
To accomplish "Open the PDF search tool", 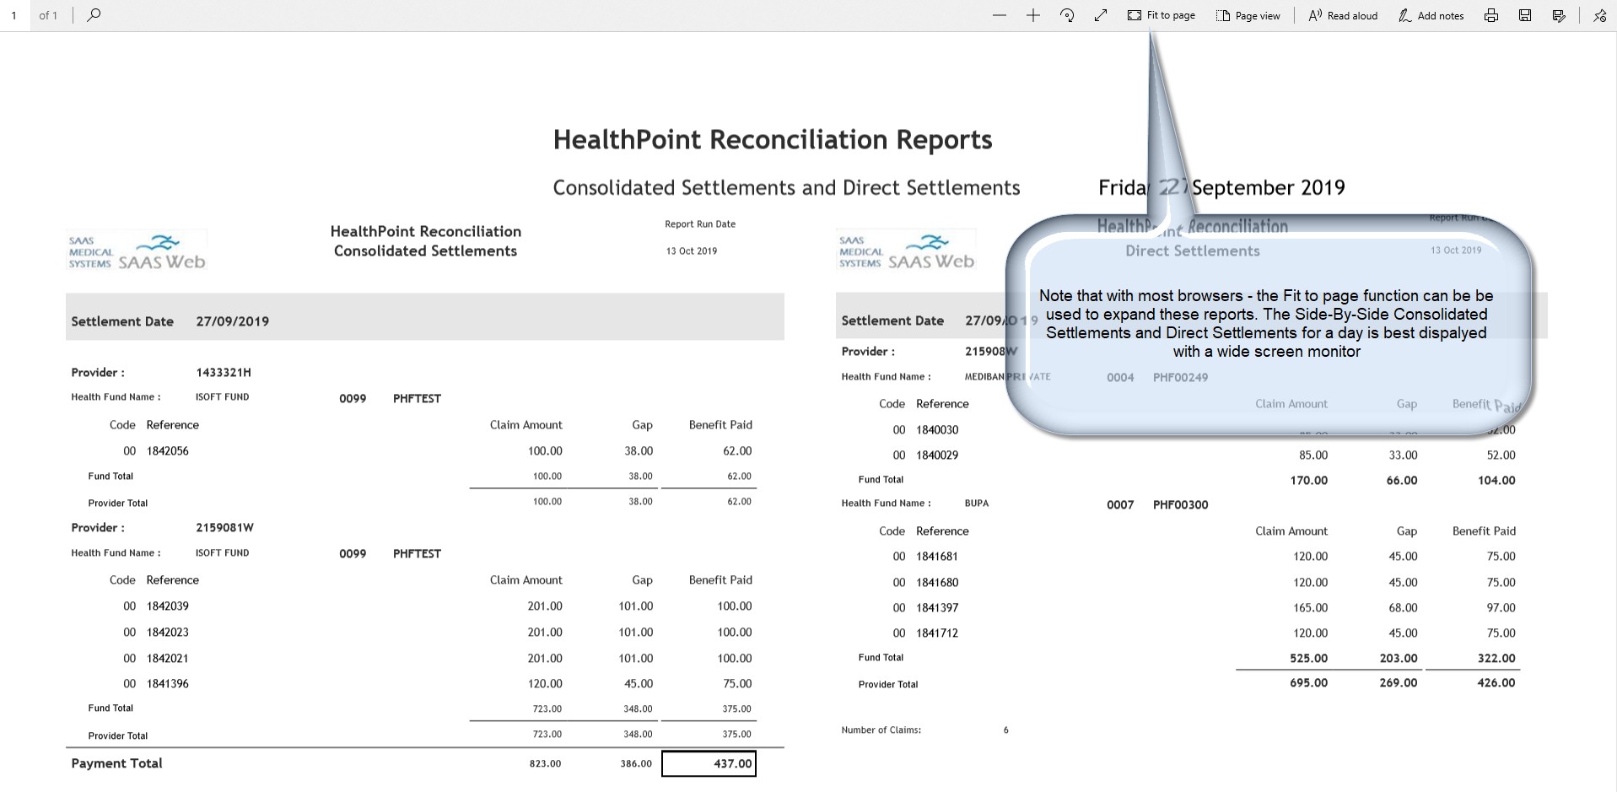I will coord(94,14).
